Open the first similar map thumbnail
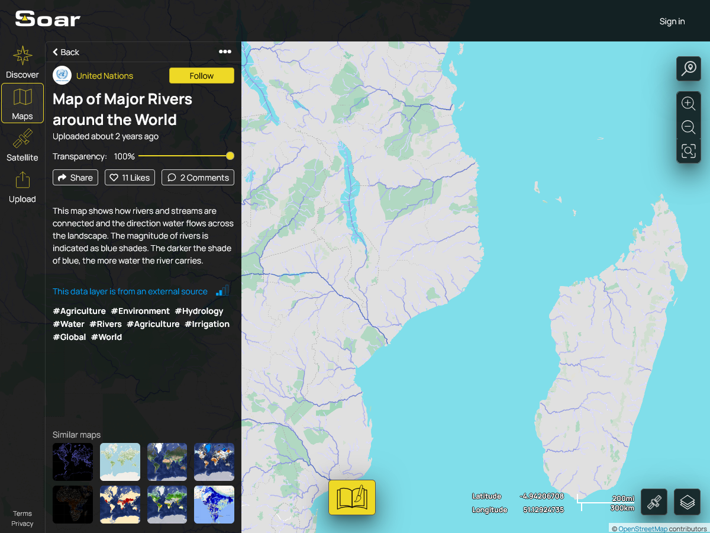Image resolution: width=710 pixels, height=533 pixels. (x=73, y=462)
